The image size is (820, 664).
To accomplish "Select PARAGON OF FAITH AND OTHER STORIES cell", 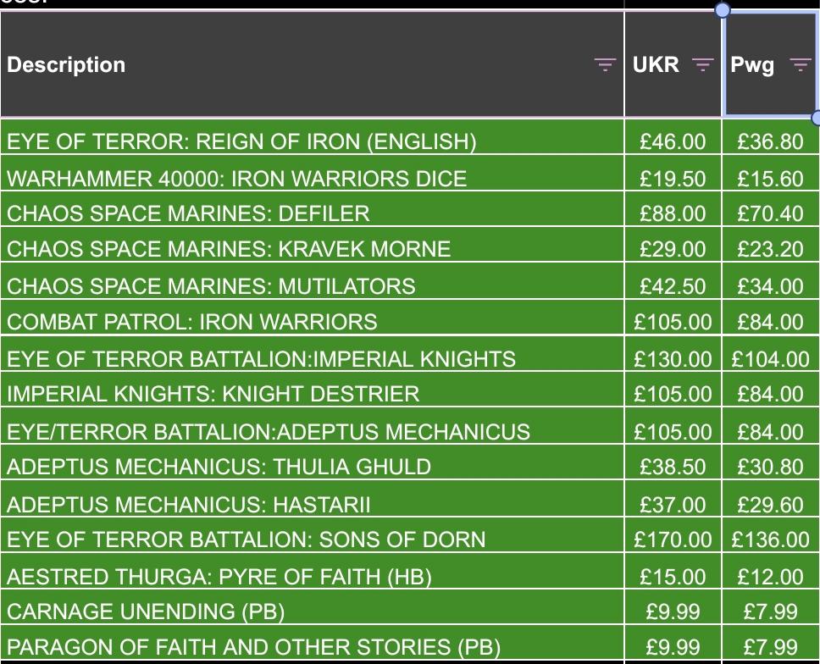I will tap(253, 649).
